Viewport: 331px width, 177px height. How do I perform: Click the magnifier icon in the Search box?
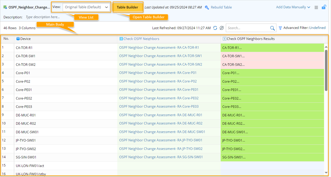pyautogui.click(x=272, y=28)
